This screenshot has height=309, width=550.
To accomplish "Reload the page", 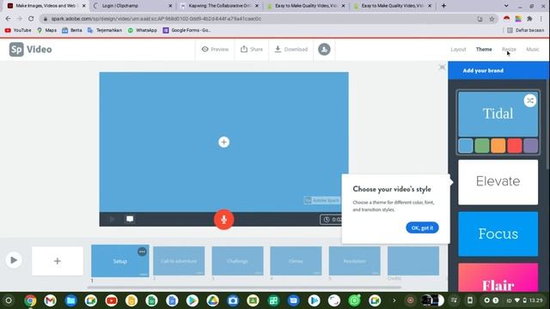I will 31,19.
